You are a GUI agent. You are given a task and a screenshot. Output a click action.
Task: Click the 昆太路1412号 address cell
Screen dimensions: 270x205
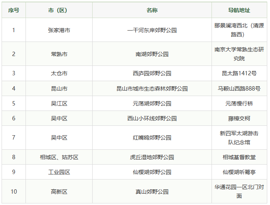coord(239,73)
